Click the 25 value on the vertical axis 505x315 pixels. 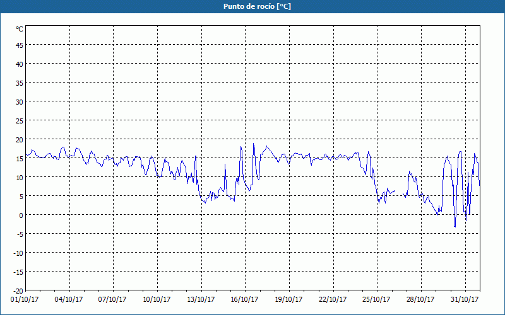click(x=20, y=121)
